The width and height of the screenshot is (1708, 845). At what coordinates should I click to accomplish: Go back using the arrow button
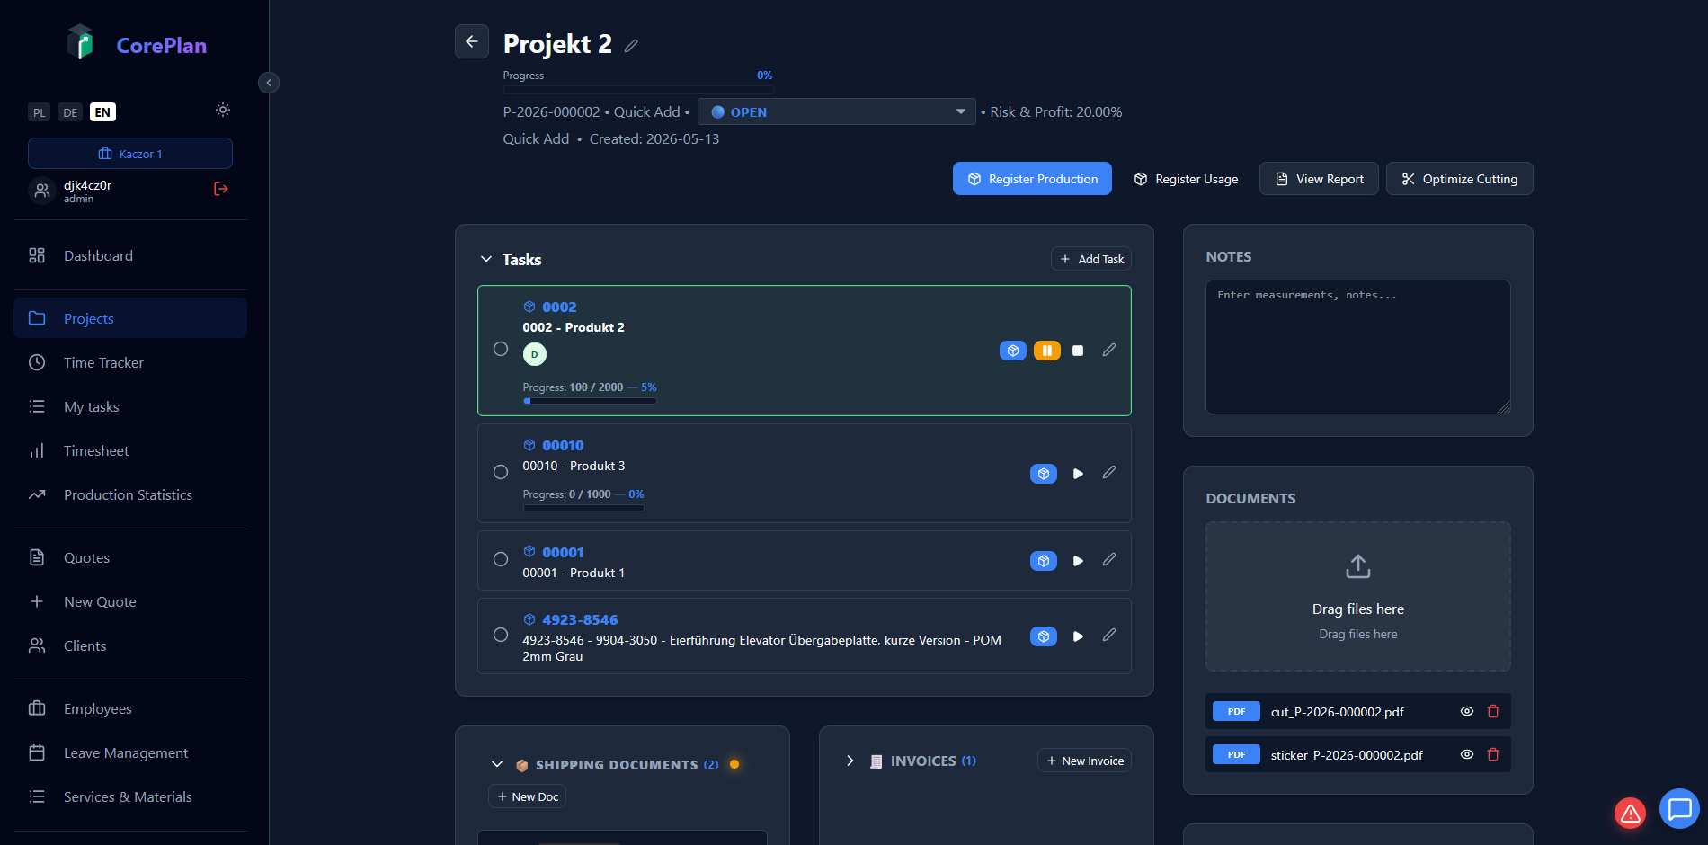(x=471, y=41)
